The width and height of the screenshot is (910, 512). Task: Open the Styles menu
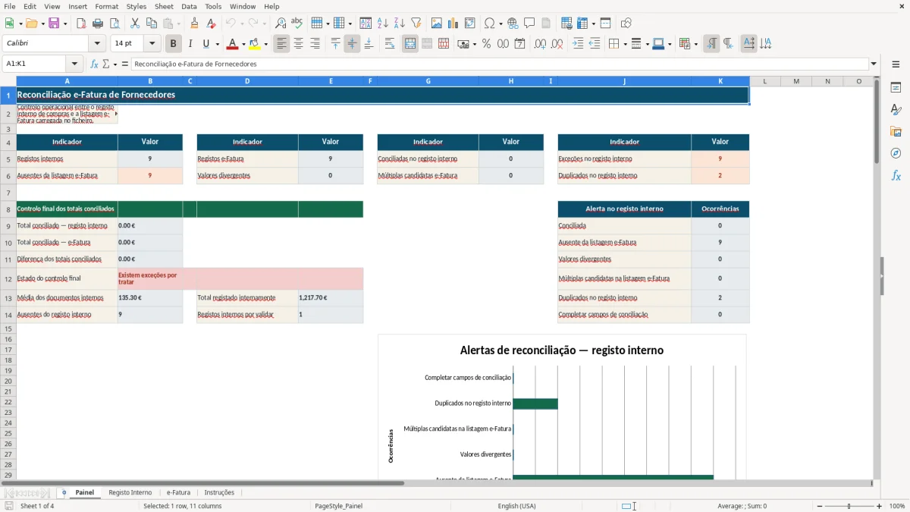tap(136, 6)
